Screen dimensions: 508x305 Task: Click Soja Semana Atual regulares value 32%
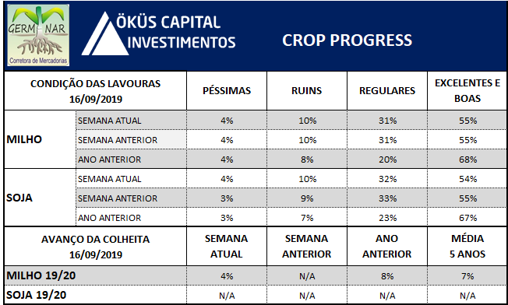tap(387, 179)
